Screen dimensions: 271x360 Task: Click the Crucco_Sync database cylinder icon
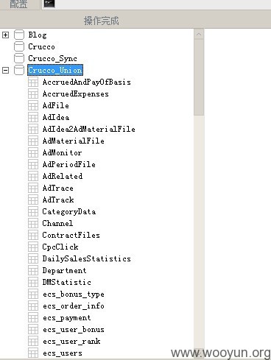point(19,58)
